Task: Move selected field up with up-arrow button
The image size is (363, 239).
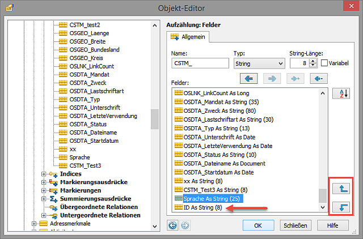Action: (x=341, y=189)
